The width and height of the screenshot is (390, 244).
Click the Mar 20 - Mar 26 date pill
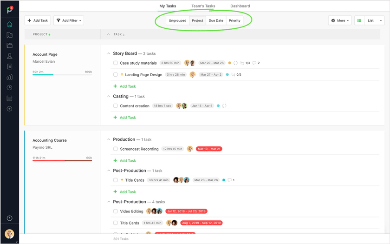pyautogui.click(x=212, y=63)
